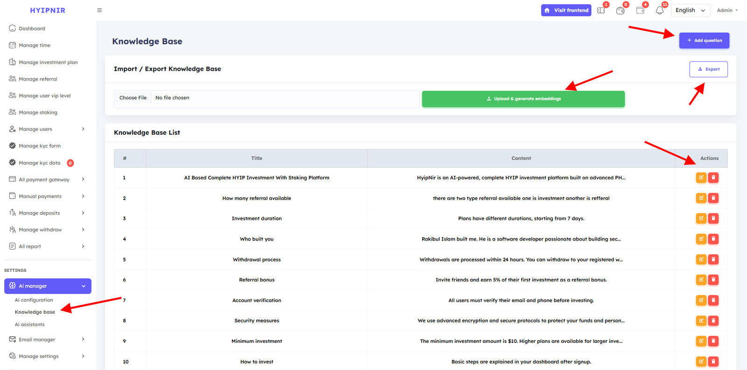Open the wallet icon with badge 4
Viewport: 747px width, 370px height.
coord(640,10)
